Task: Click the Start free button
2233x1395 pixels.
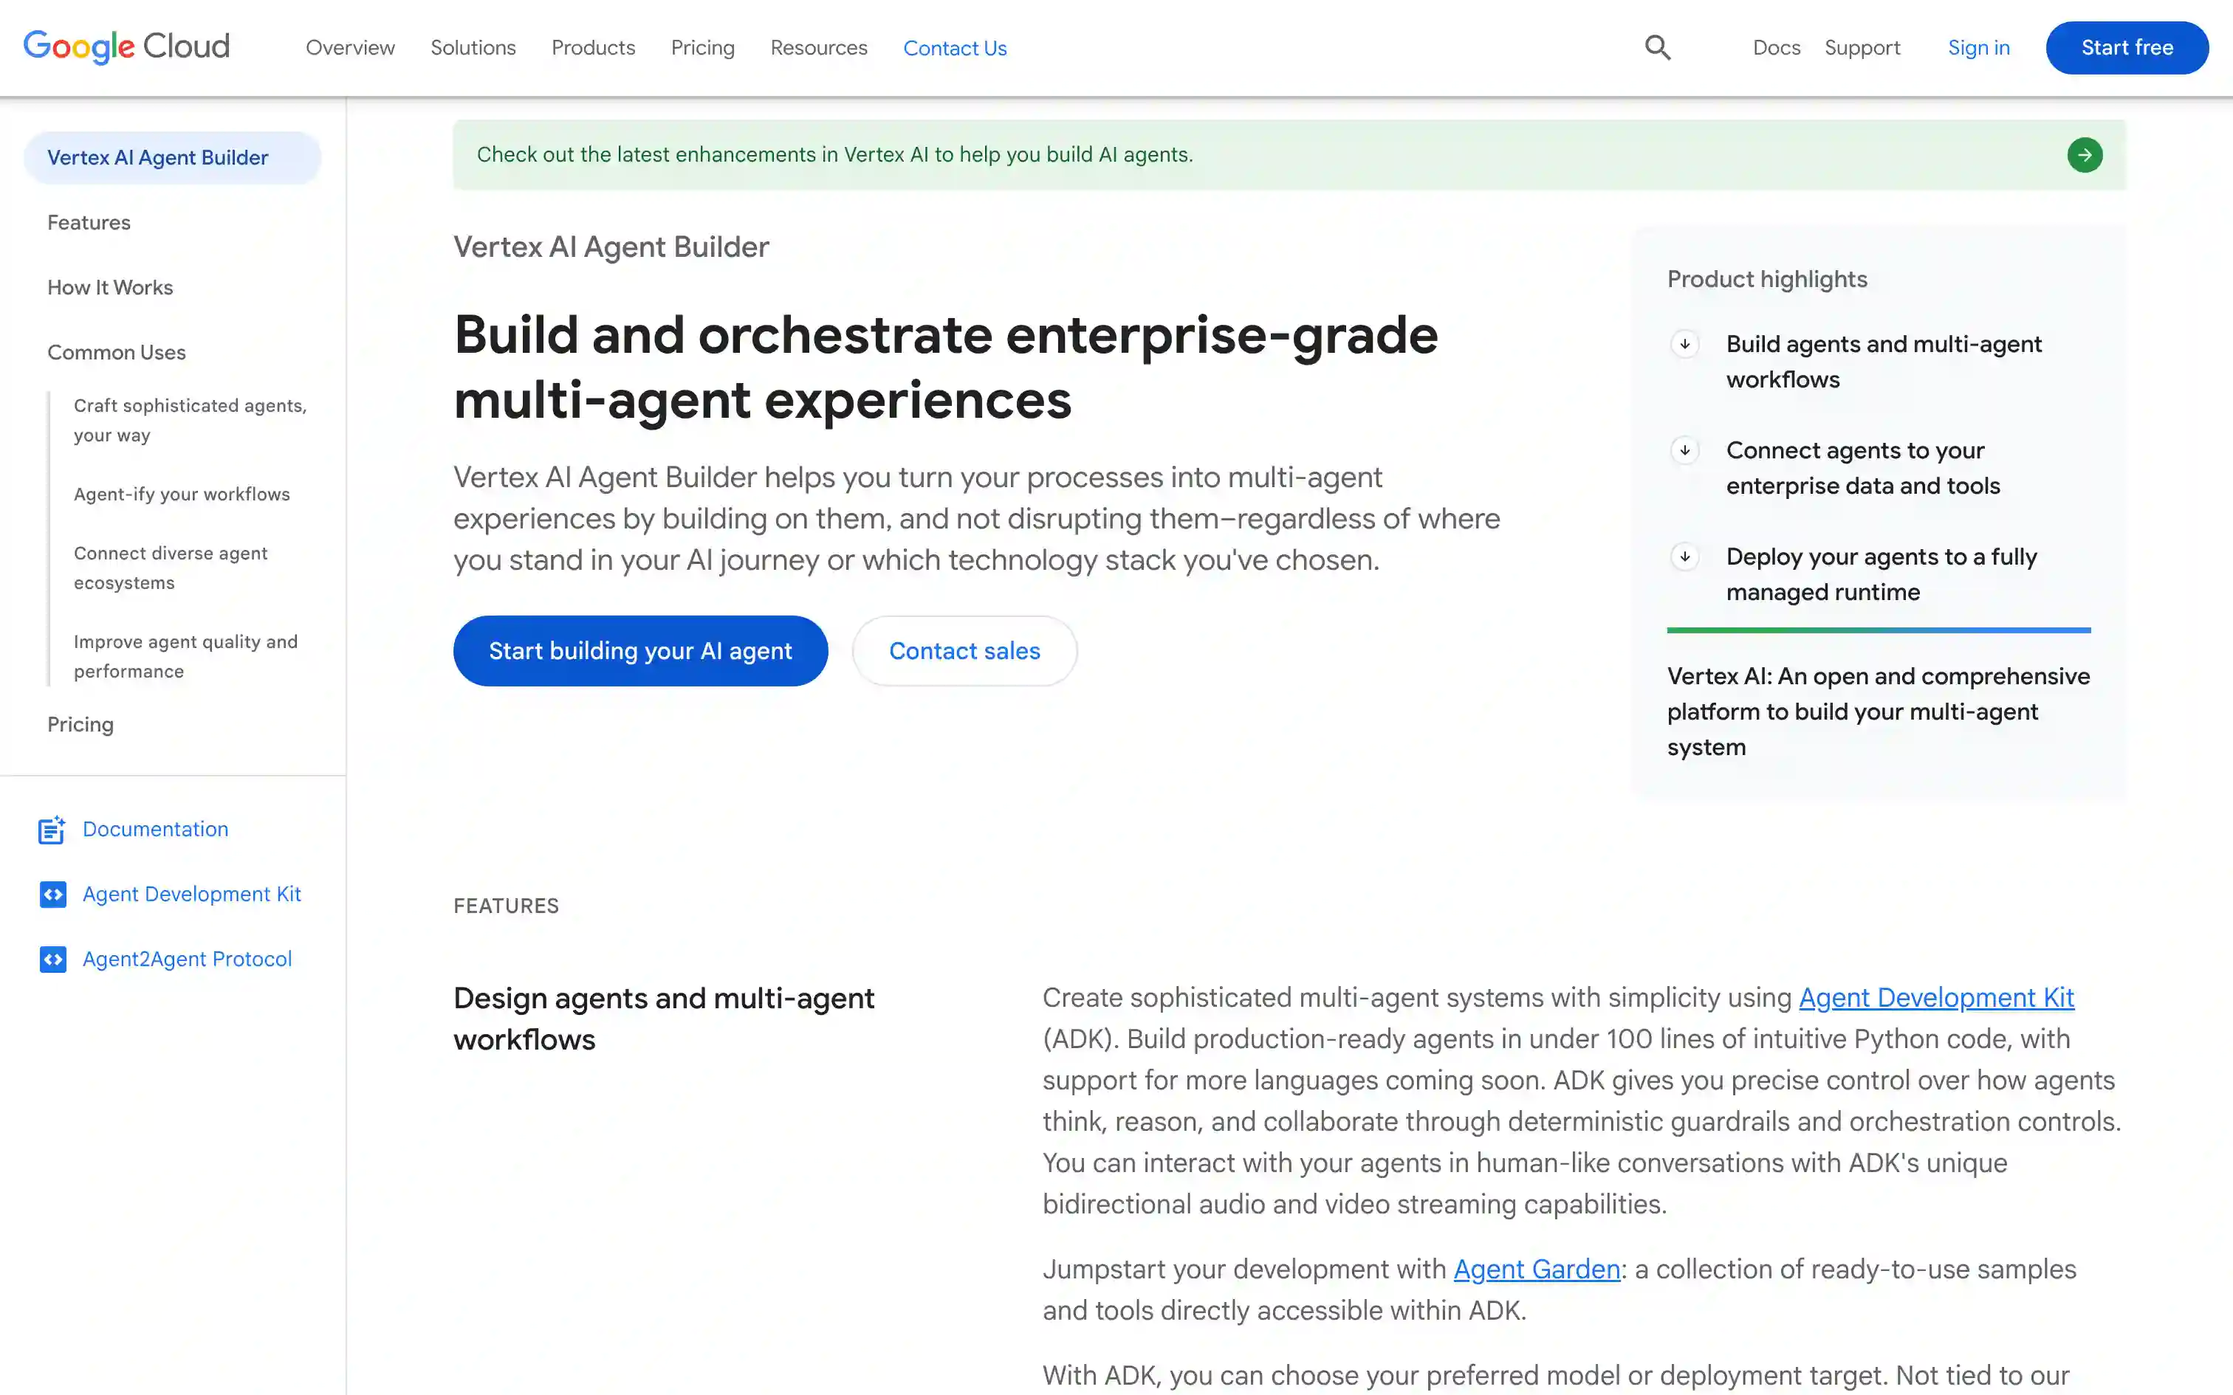Action: (2126, 48)
